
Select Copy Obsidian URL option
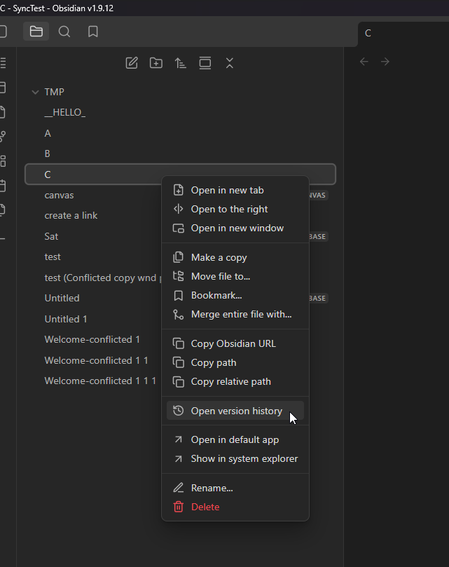point(233,343)
